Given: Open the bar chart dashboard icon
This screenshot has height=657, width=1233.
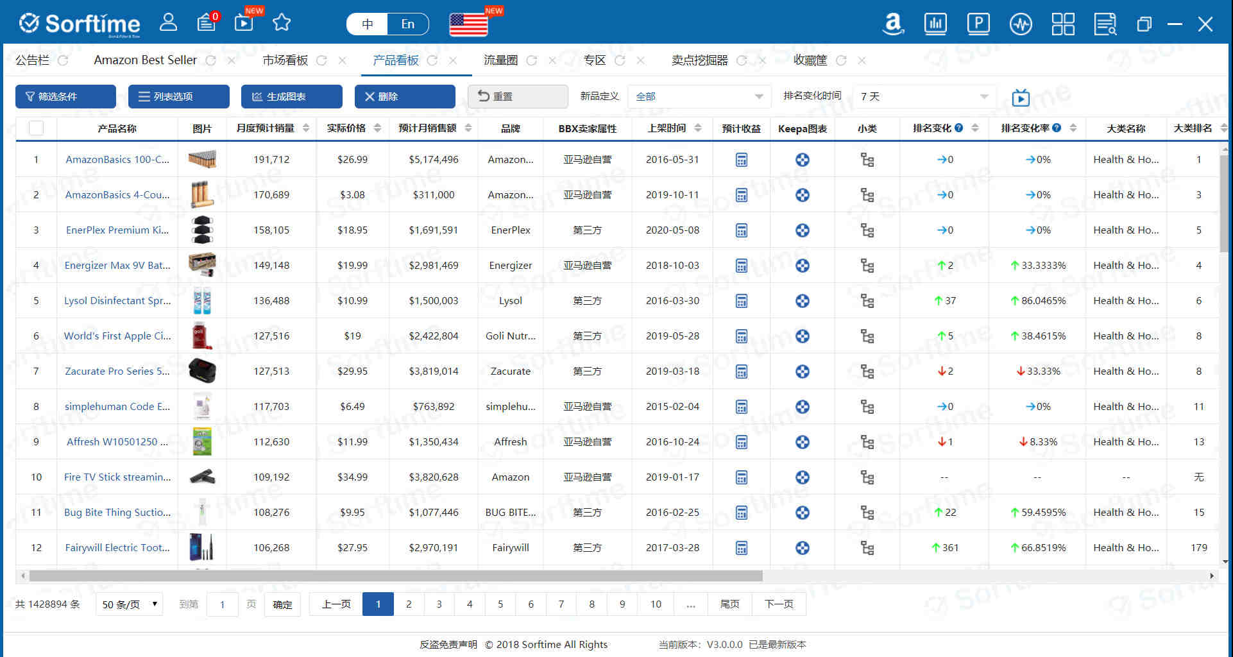Looking at the screenshot, I should tap(935, 24).
